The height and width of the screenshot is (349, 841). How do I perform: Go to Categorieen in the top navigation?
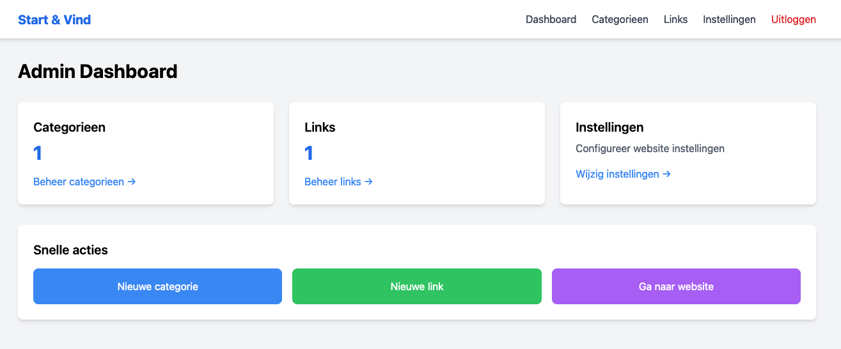(x=620, y=19)
